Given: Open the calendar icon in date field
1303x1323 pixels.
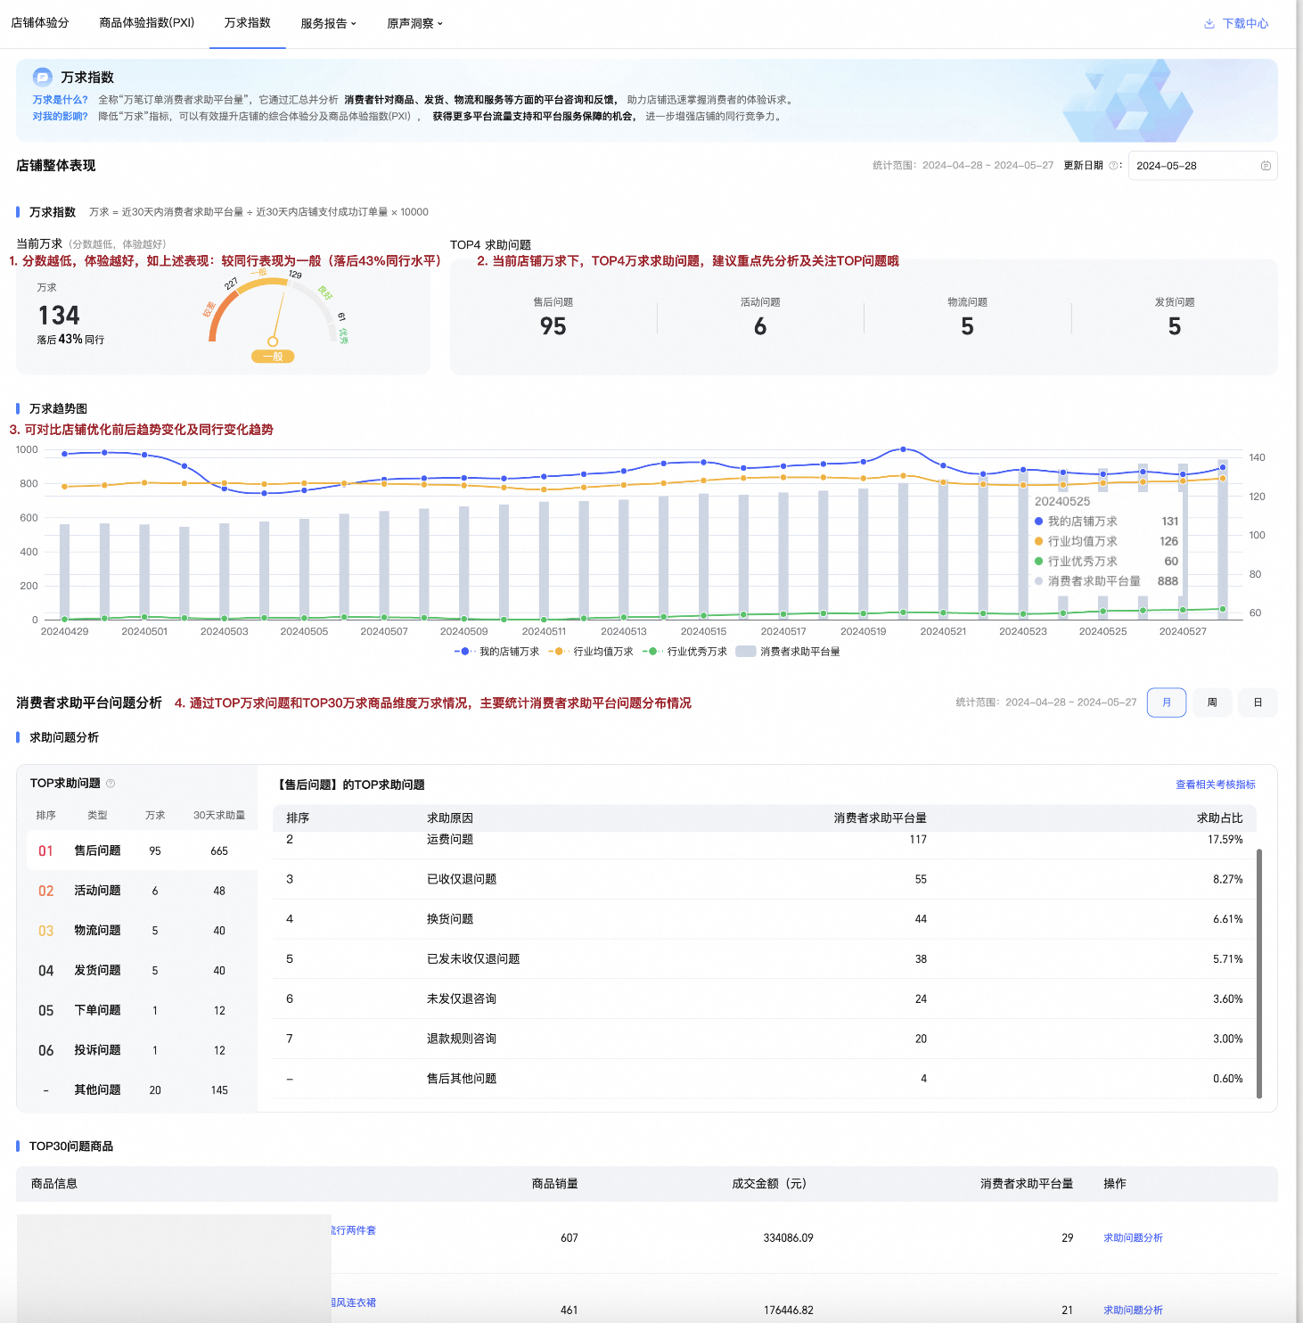Looking at the screenshot, I should point(1266,166).
